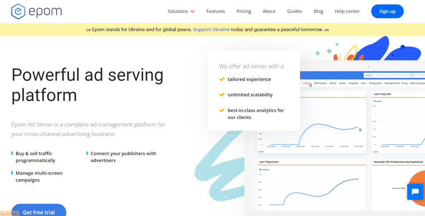Click the dashboard Search input field
This screenshot has width=425, height=216.
tap(391, 75)
